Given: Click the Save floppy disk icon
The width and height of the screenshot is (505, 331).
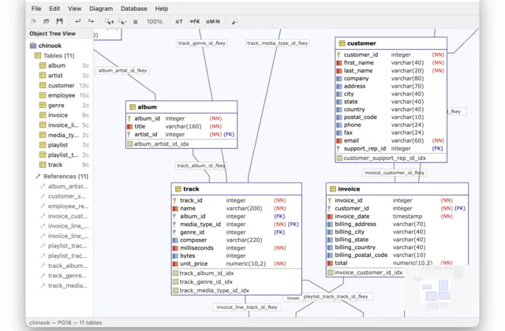Looking at the screenshot, I should [x=60, y=21].
